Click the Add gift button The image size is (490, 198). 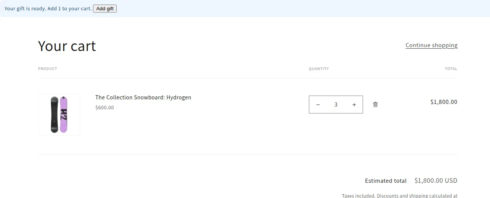[105, 8]
